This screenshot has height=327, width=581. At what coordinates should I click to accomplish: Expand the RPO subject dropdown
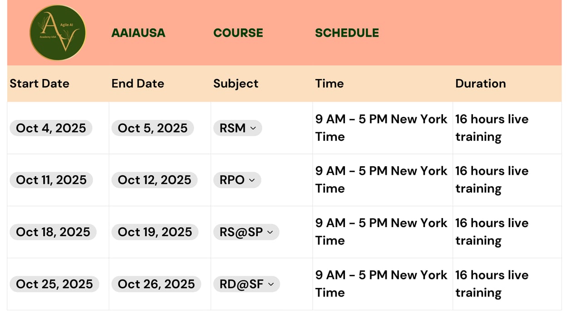237,180
